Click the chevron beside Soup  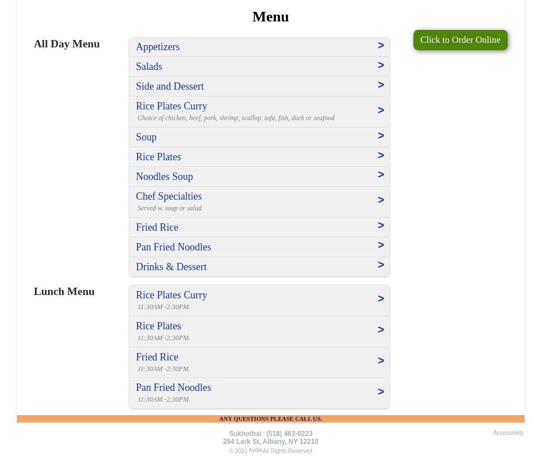381,136
